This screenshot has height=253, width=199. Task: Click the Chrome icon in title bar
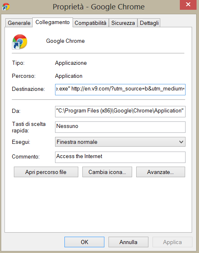[6, 7]
